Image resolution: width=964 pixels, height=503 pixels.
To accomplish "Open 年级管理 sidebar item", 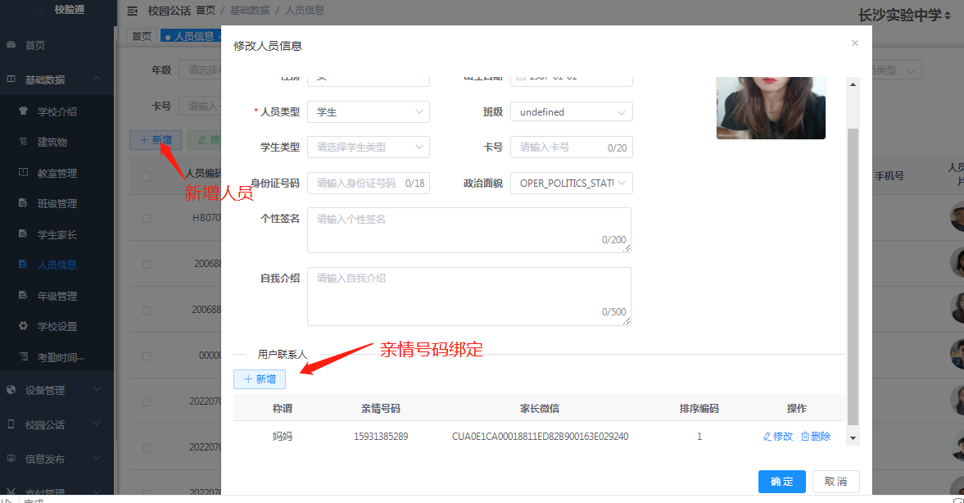I will point(57,296).
